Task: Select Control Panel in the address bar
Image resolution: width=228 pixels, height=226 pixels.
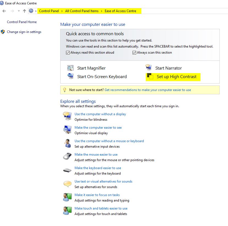Action: 48,11
